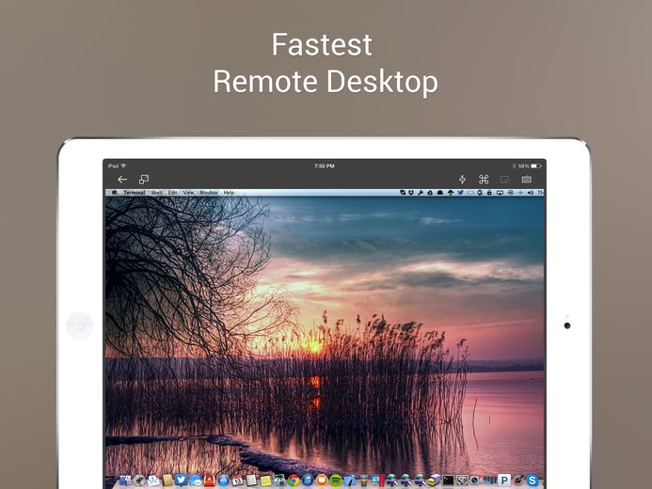
Task: Open the Shell menu
Action: [157, 193]
